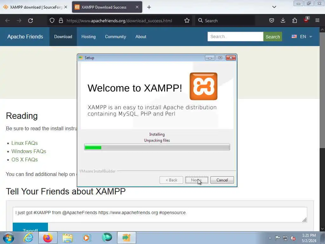The height and width of the screenshot is (244, 325).
Task: Open the Download menu on Apache Friends
Action: click(63, 37)
